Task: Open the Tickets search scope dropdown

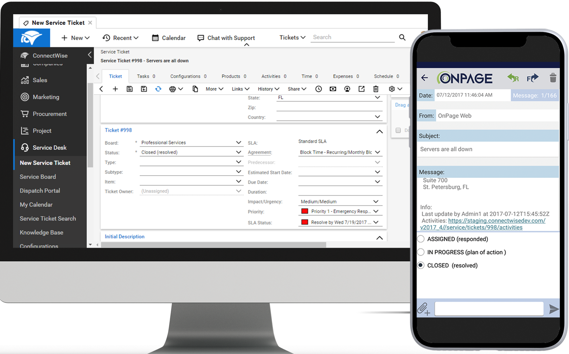Action: [292, 37]
